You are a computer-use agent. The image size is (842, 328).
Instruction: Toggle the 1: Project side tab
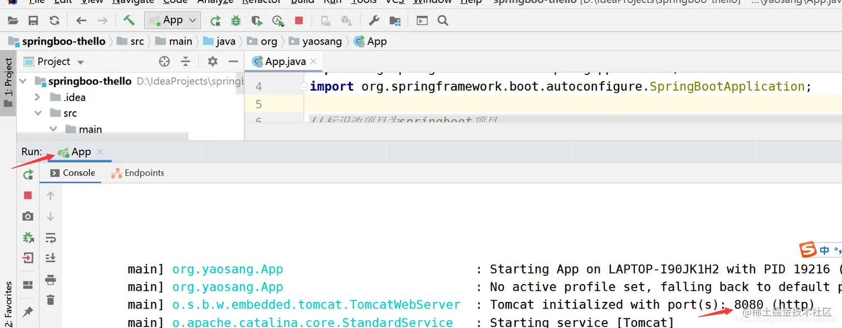click(x=8, y=83)
